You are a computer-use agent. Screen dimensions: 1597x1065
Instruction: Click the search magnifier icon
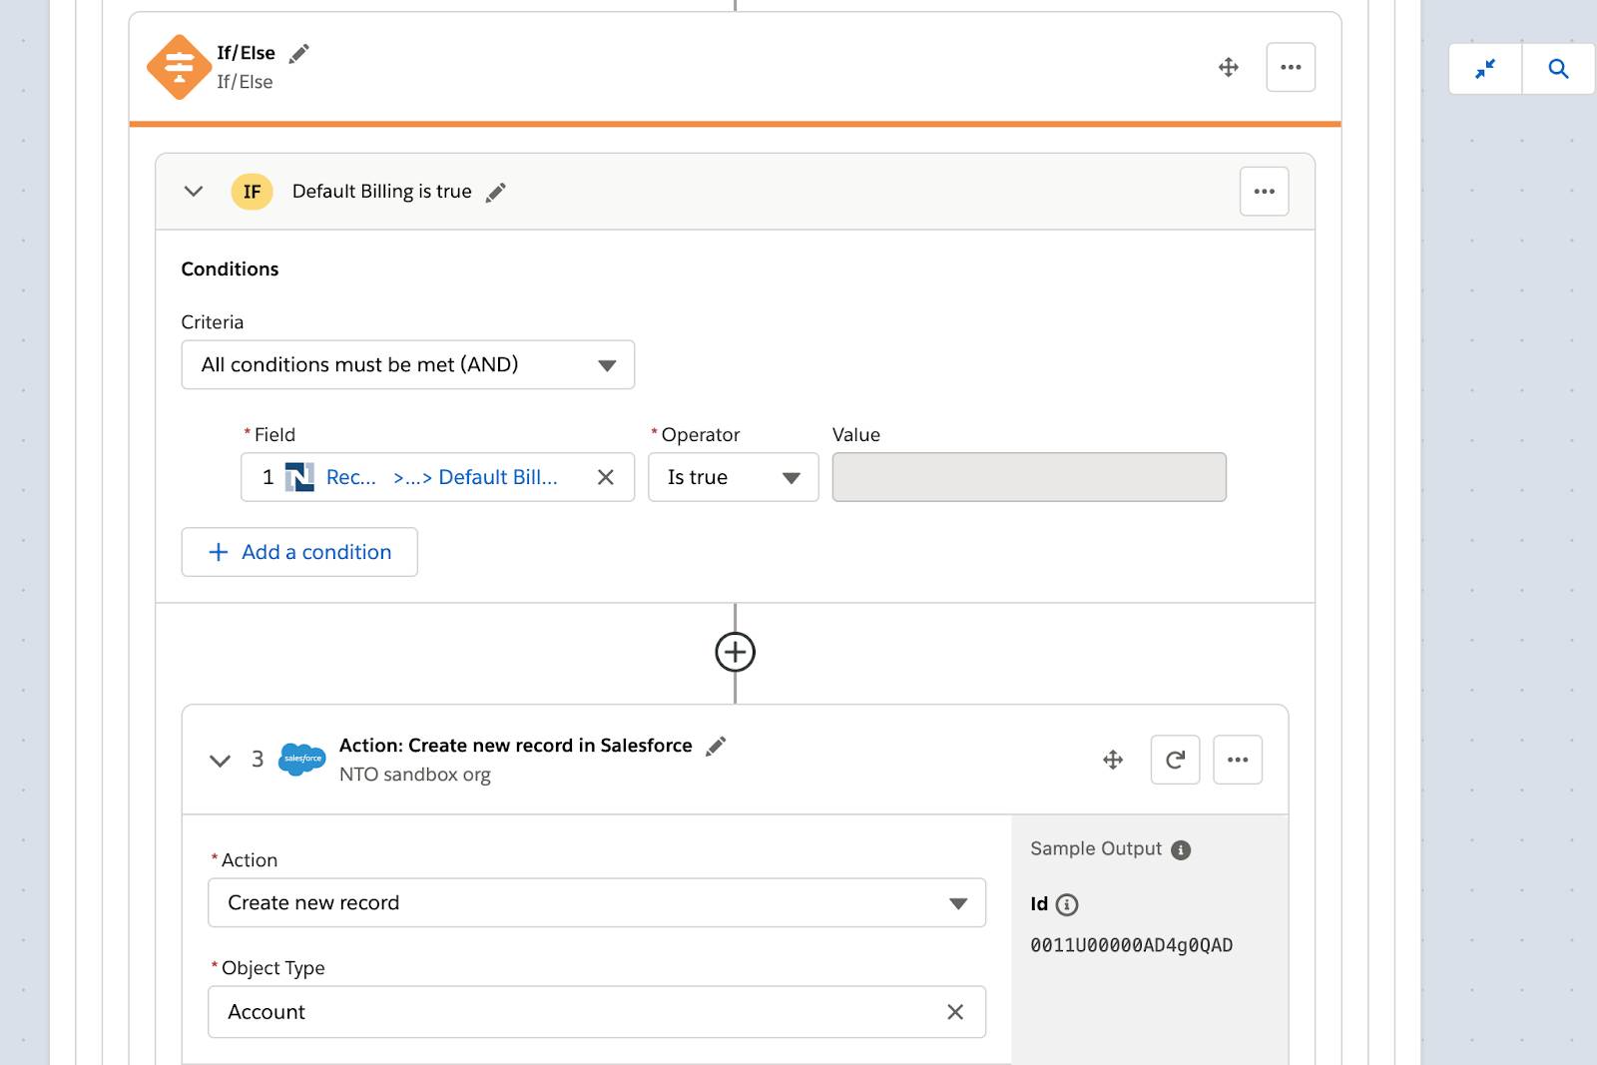(x=1558, y=69)
